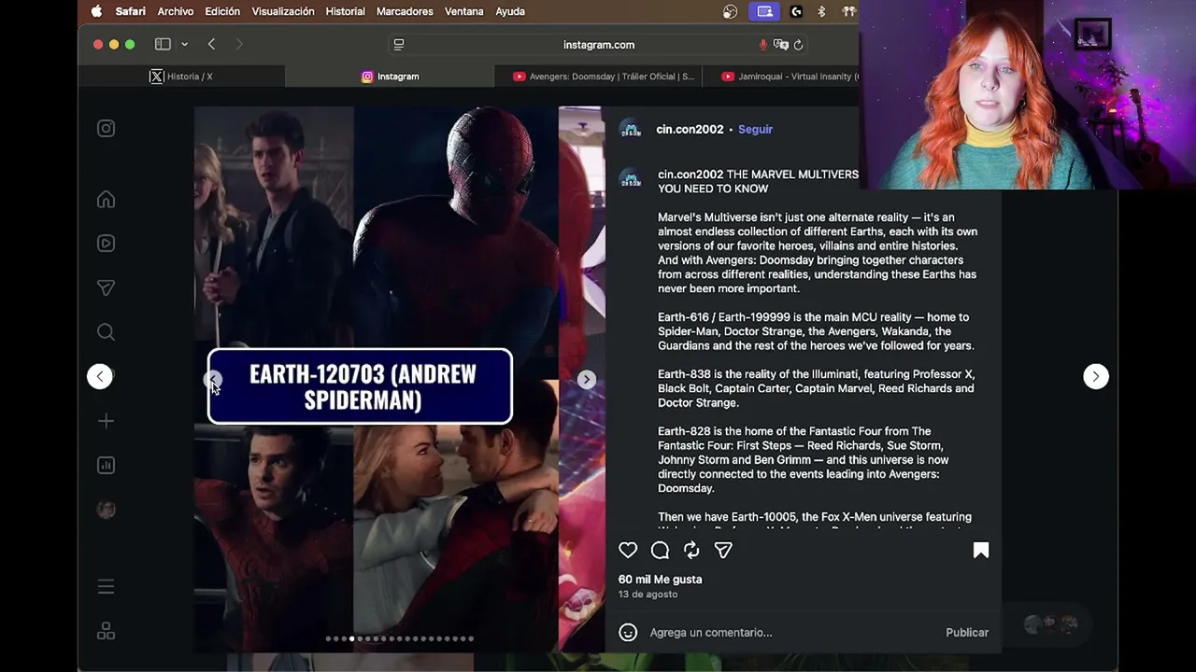The height and width of the screenshot is (672, 1196).
Task: Share the post via paper plane icon
Action: (x=723, y=551)
